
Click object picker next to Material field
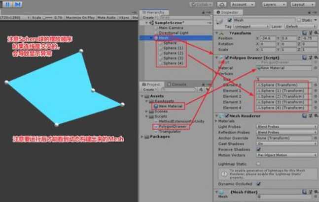pos(316,67)
